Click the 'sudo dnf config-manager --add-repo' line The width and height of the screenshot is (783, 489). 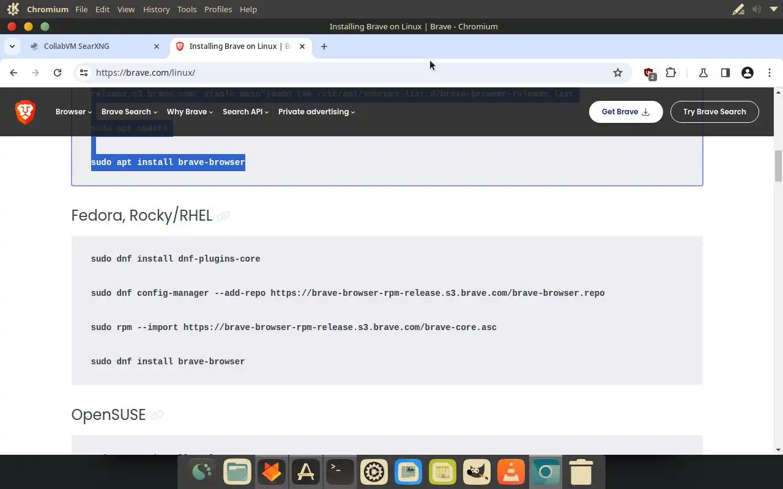pos(347,293)
